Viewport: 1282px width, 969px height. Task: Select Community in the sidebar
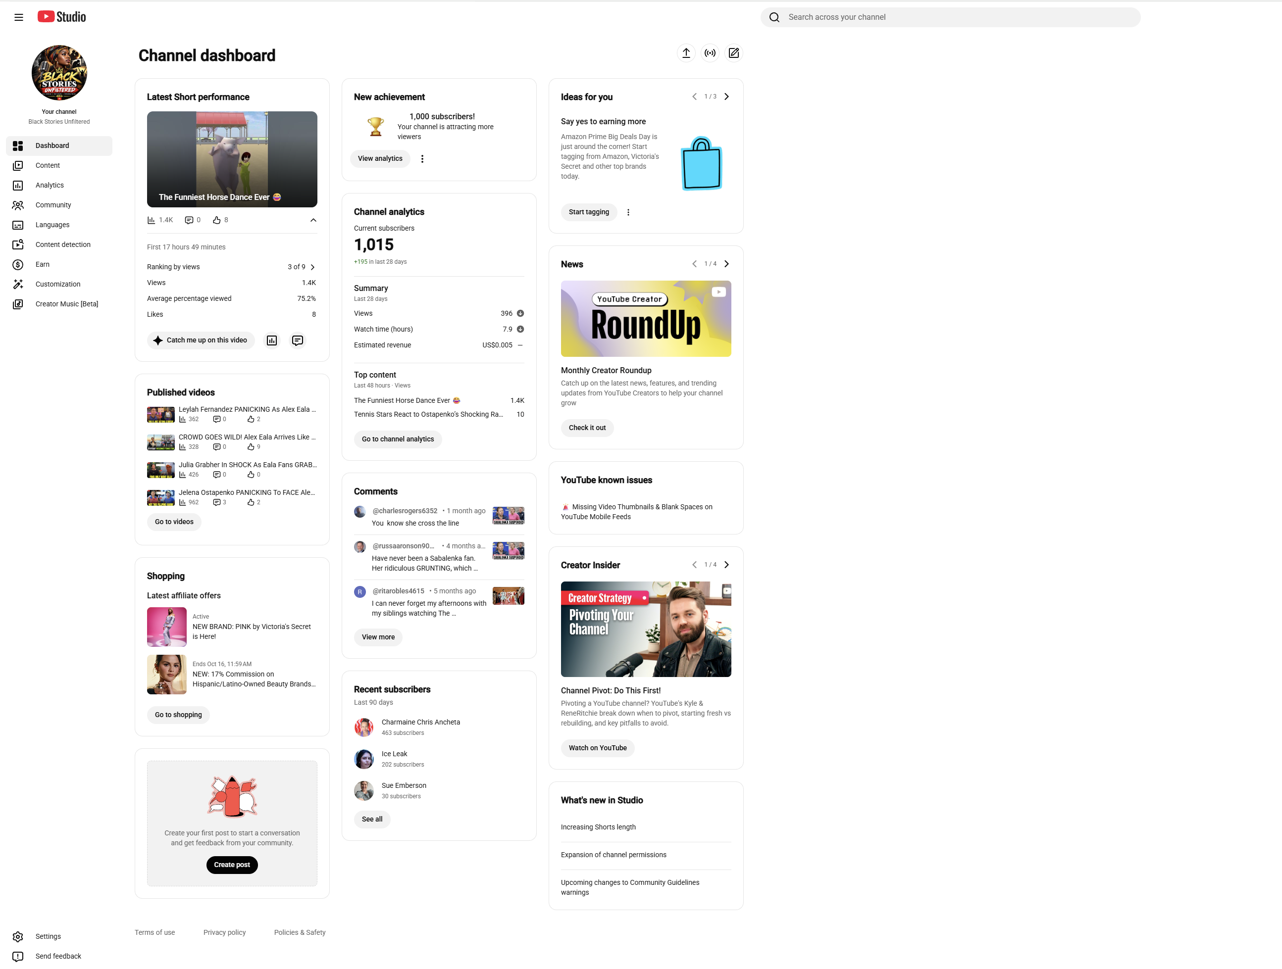tap(59, 205)
